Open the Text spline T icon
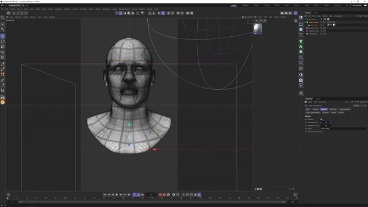This screenshot has height=207, width=368. click(x=301, y=34)
